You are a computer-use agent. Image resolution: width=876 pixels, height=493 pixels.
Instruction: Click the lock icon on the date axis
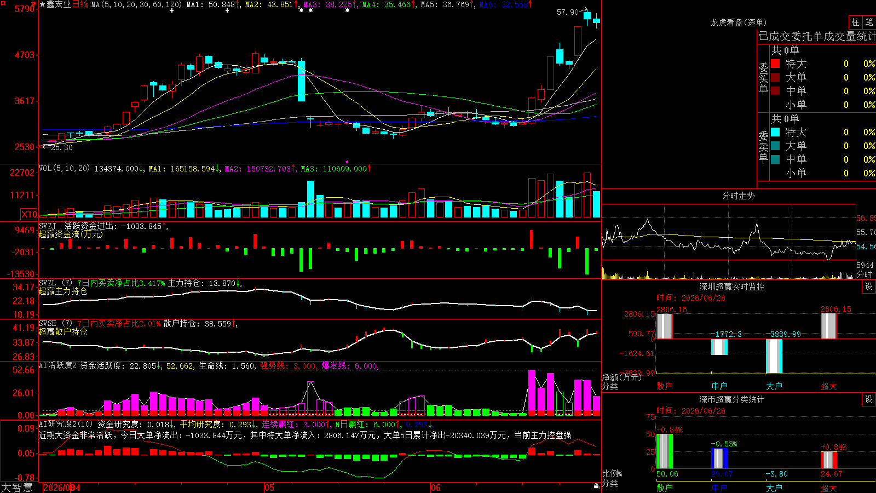tap(596, 486)
